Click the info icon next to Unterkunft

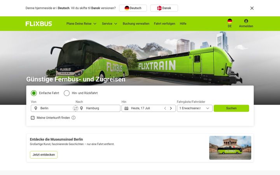coord(73,118)
